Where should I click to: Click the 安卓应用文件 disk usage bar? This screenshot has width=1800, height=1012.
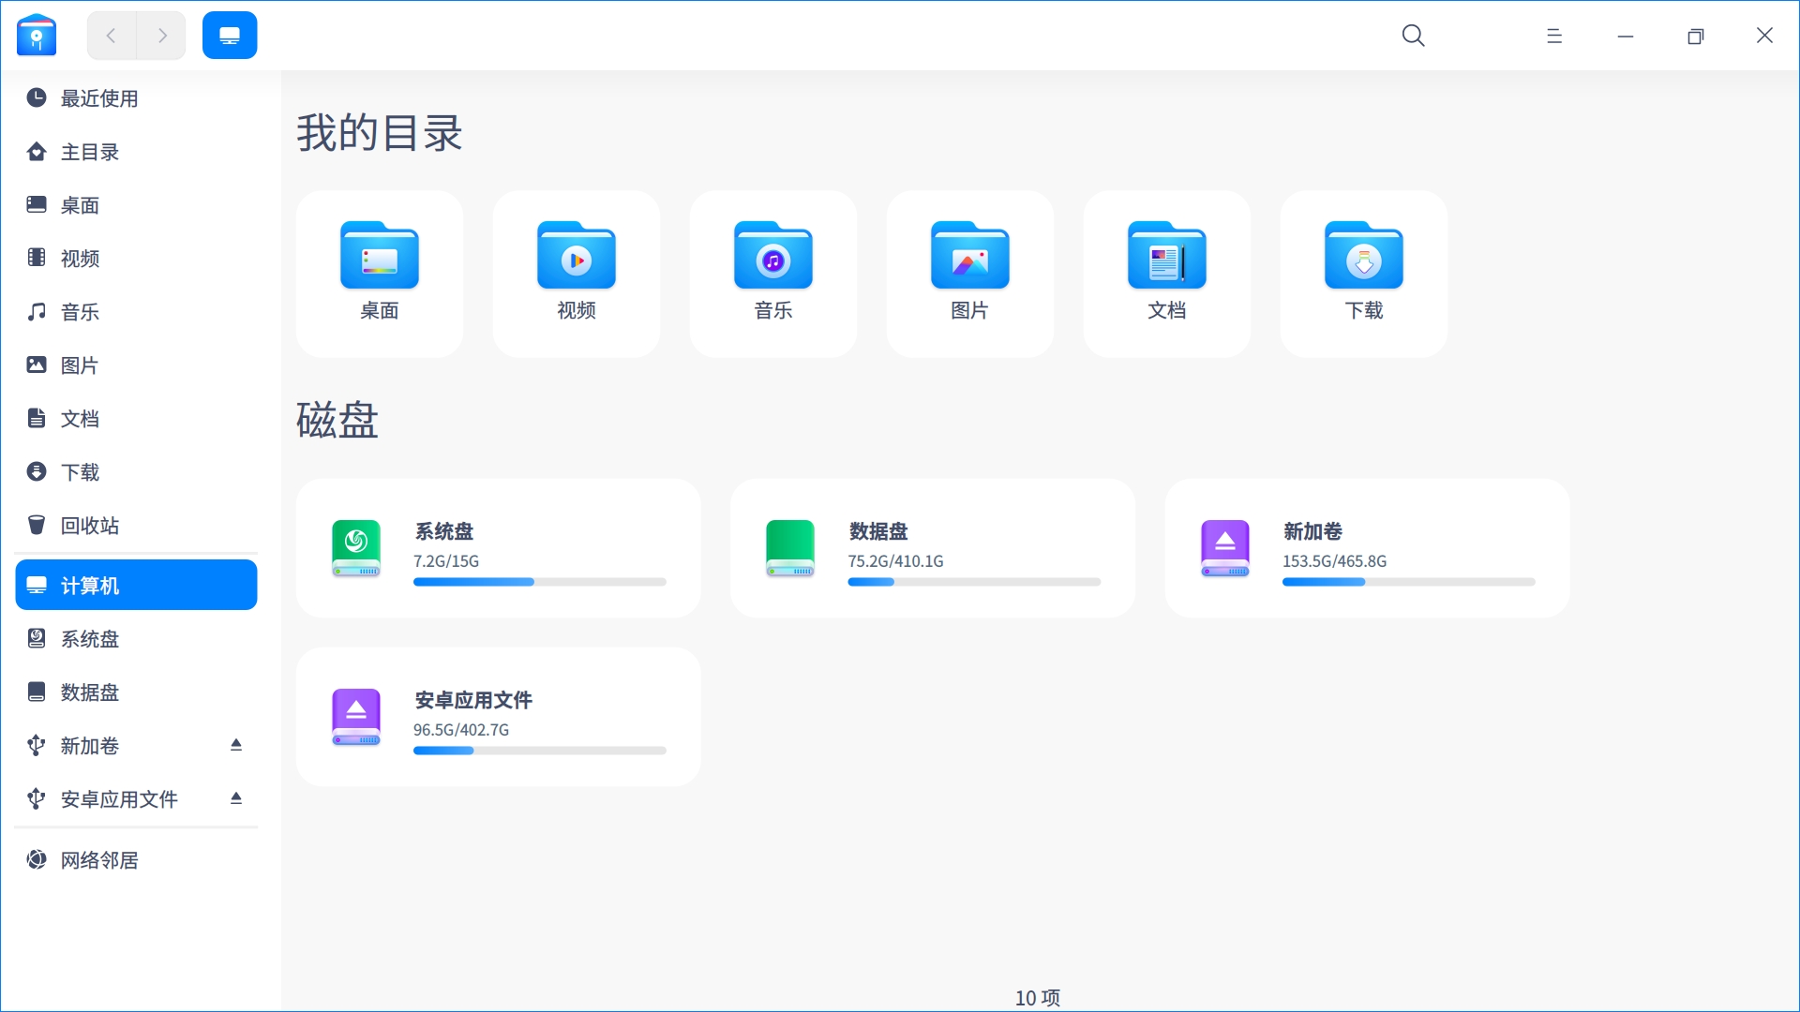coord(539,751)
